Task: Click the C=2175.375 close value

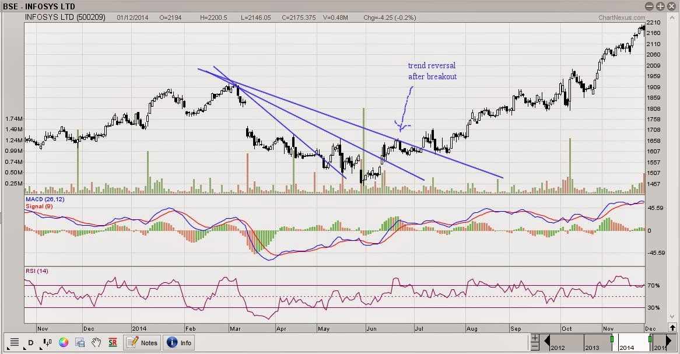Action: (299, 17)
